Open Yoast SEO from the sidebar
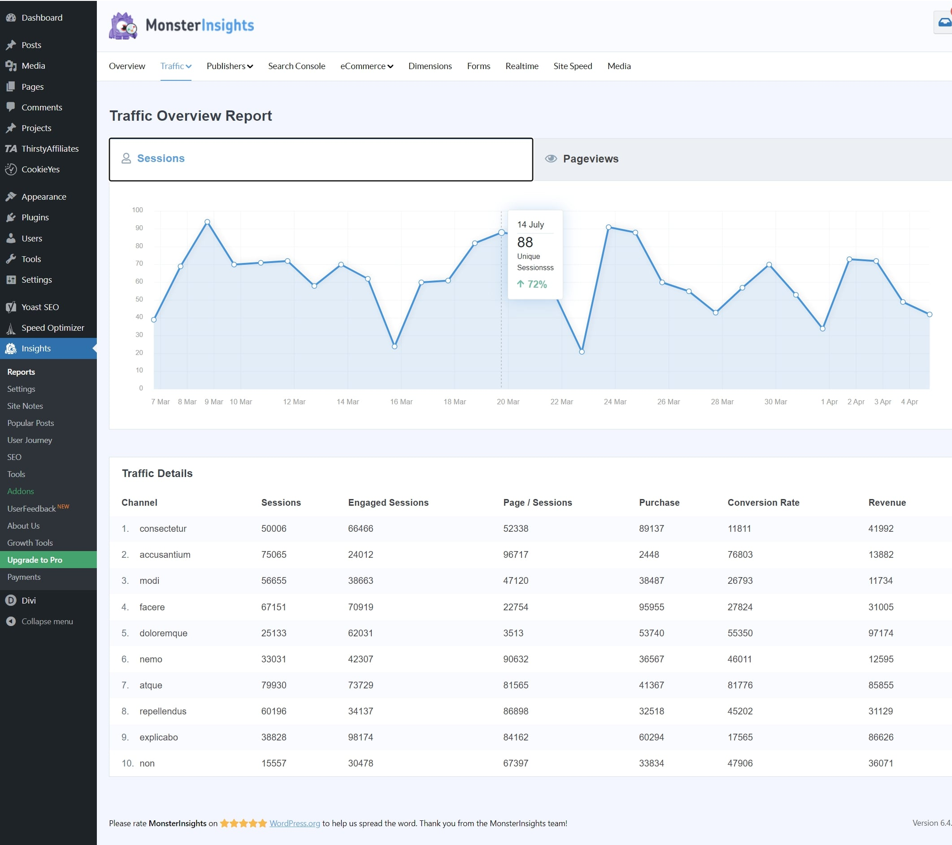The image size is (952, 845). (x=39, y=306)
